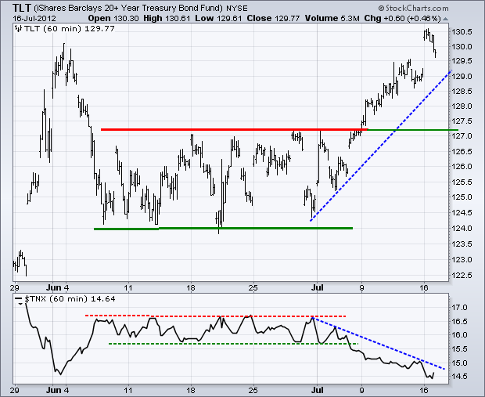Click the Volume 5.3M value

332,19
